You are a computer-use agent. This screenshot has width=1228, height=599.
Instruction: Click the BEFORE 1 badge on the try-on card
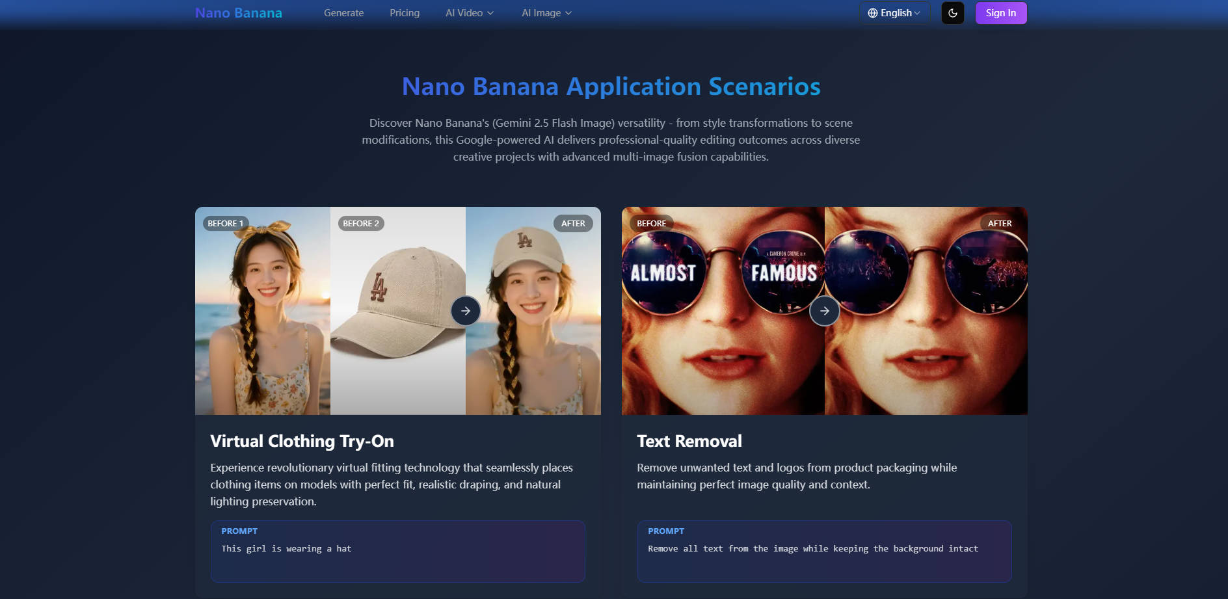[224, 223]
